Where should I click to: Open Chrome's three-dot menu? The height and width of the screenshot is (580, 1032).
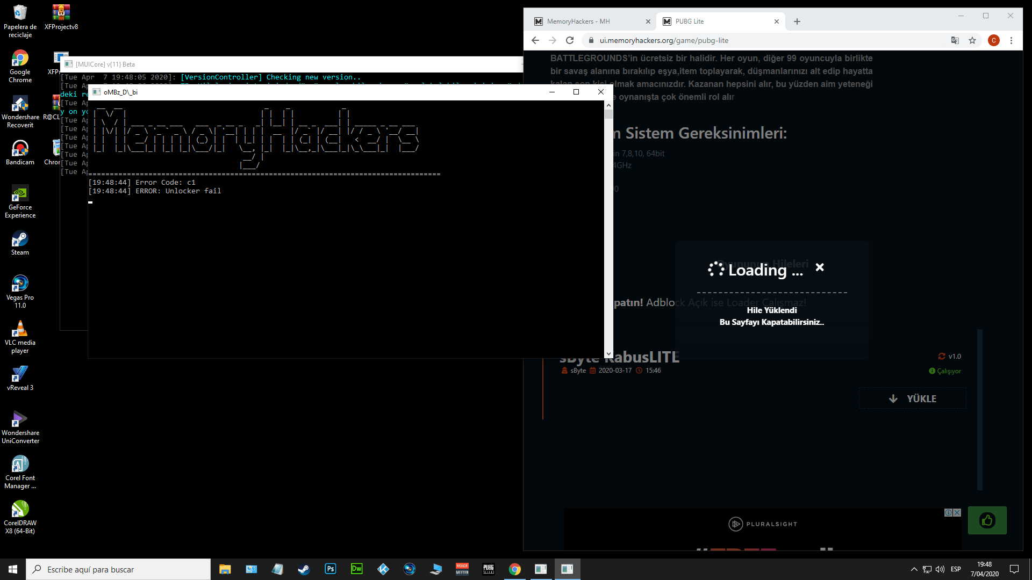1011,40
